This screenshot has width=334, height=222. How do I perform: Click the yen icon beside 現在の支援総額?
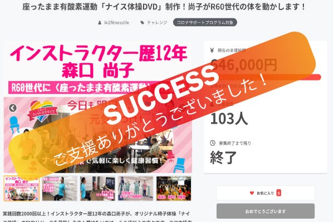[x=212, y=51]
